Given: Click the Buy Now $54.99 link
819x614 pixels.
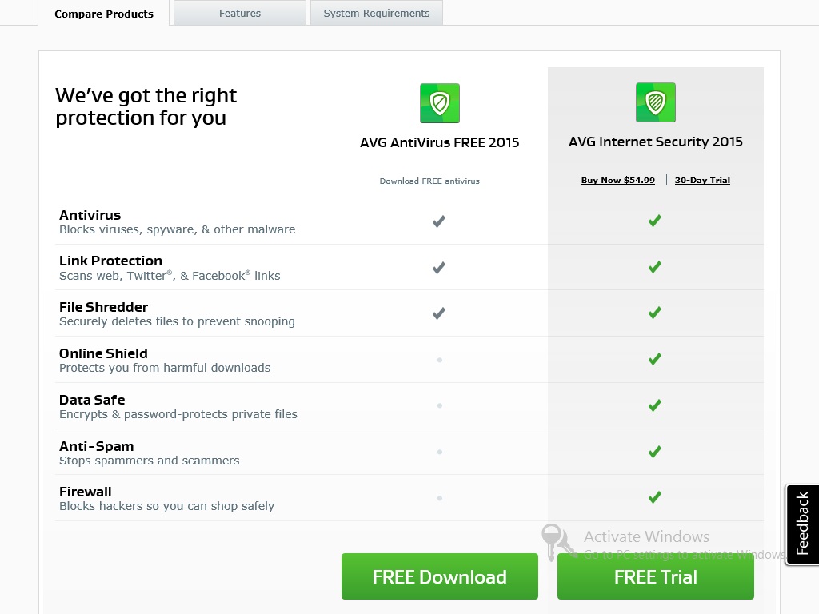Looking at the screenshot, I should (617, 181).
